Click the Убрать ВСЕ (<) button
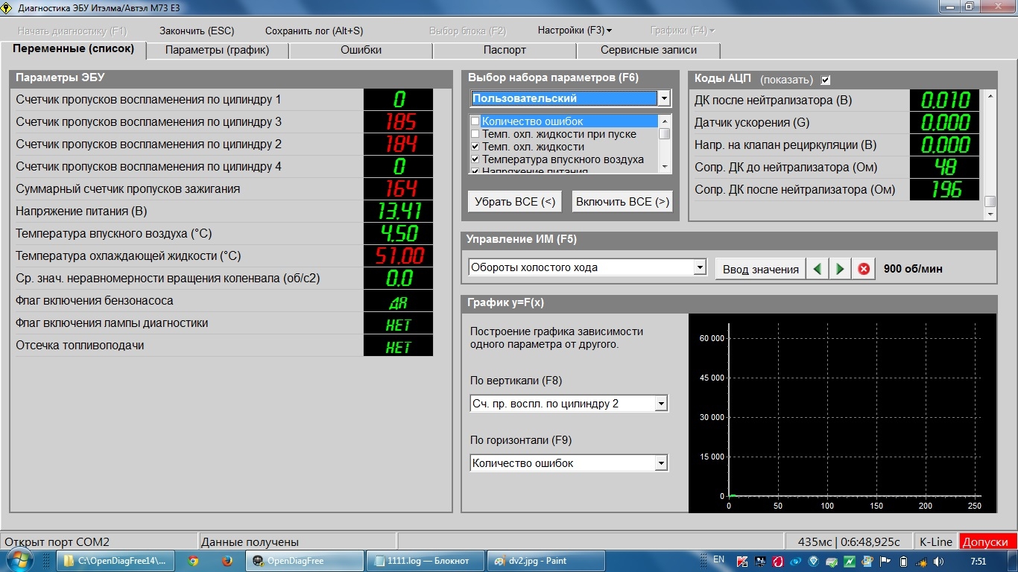The height and width of the screenshot is (572, 1018). (x=516, y=202)
